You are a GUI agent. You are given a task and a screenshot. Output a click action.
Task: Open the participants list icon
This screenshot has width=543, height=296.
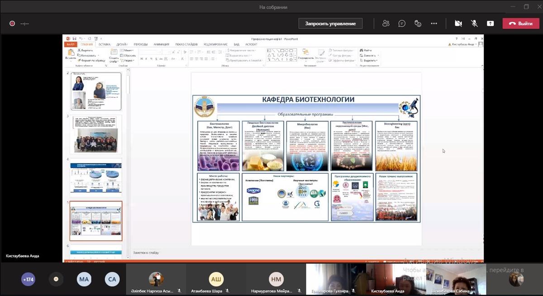pos(386,24)
